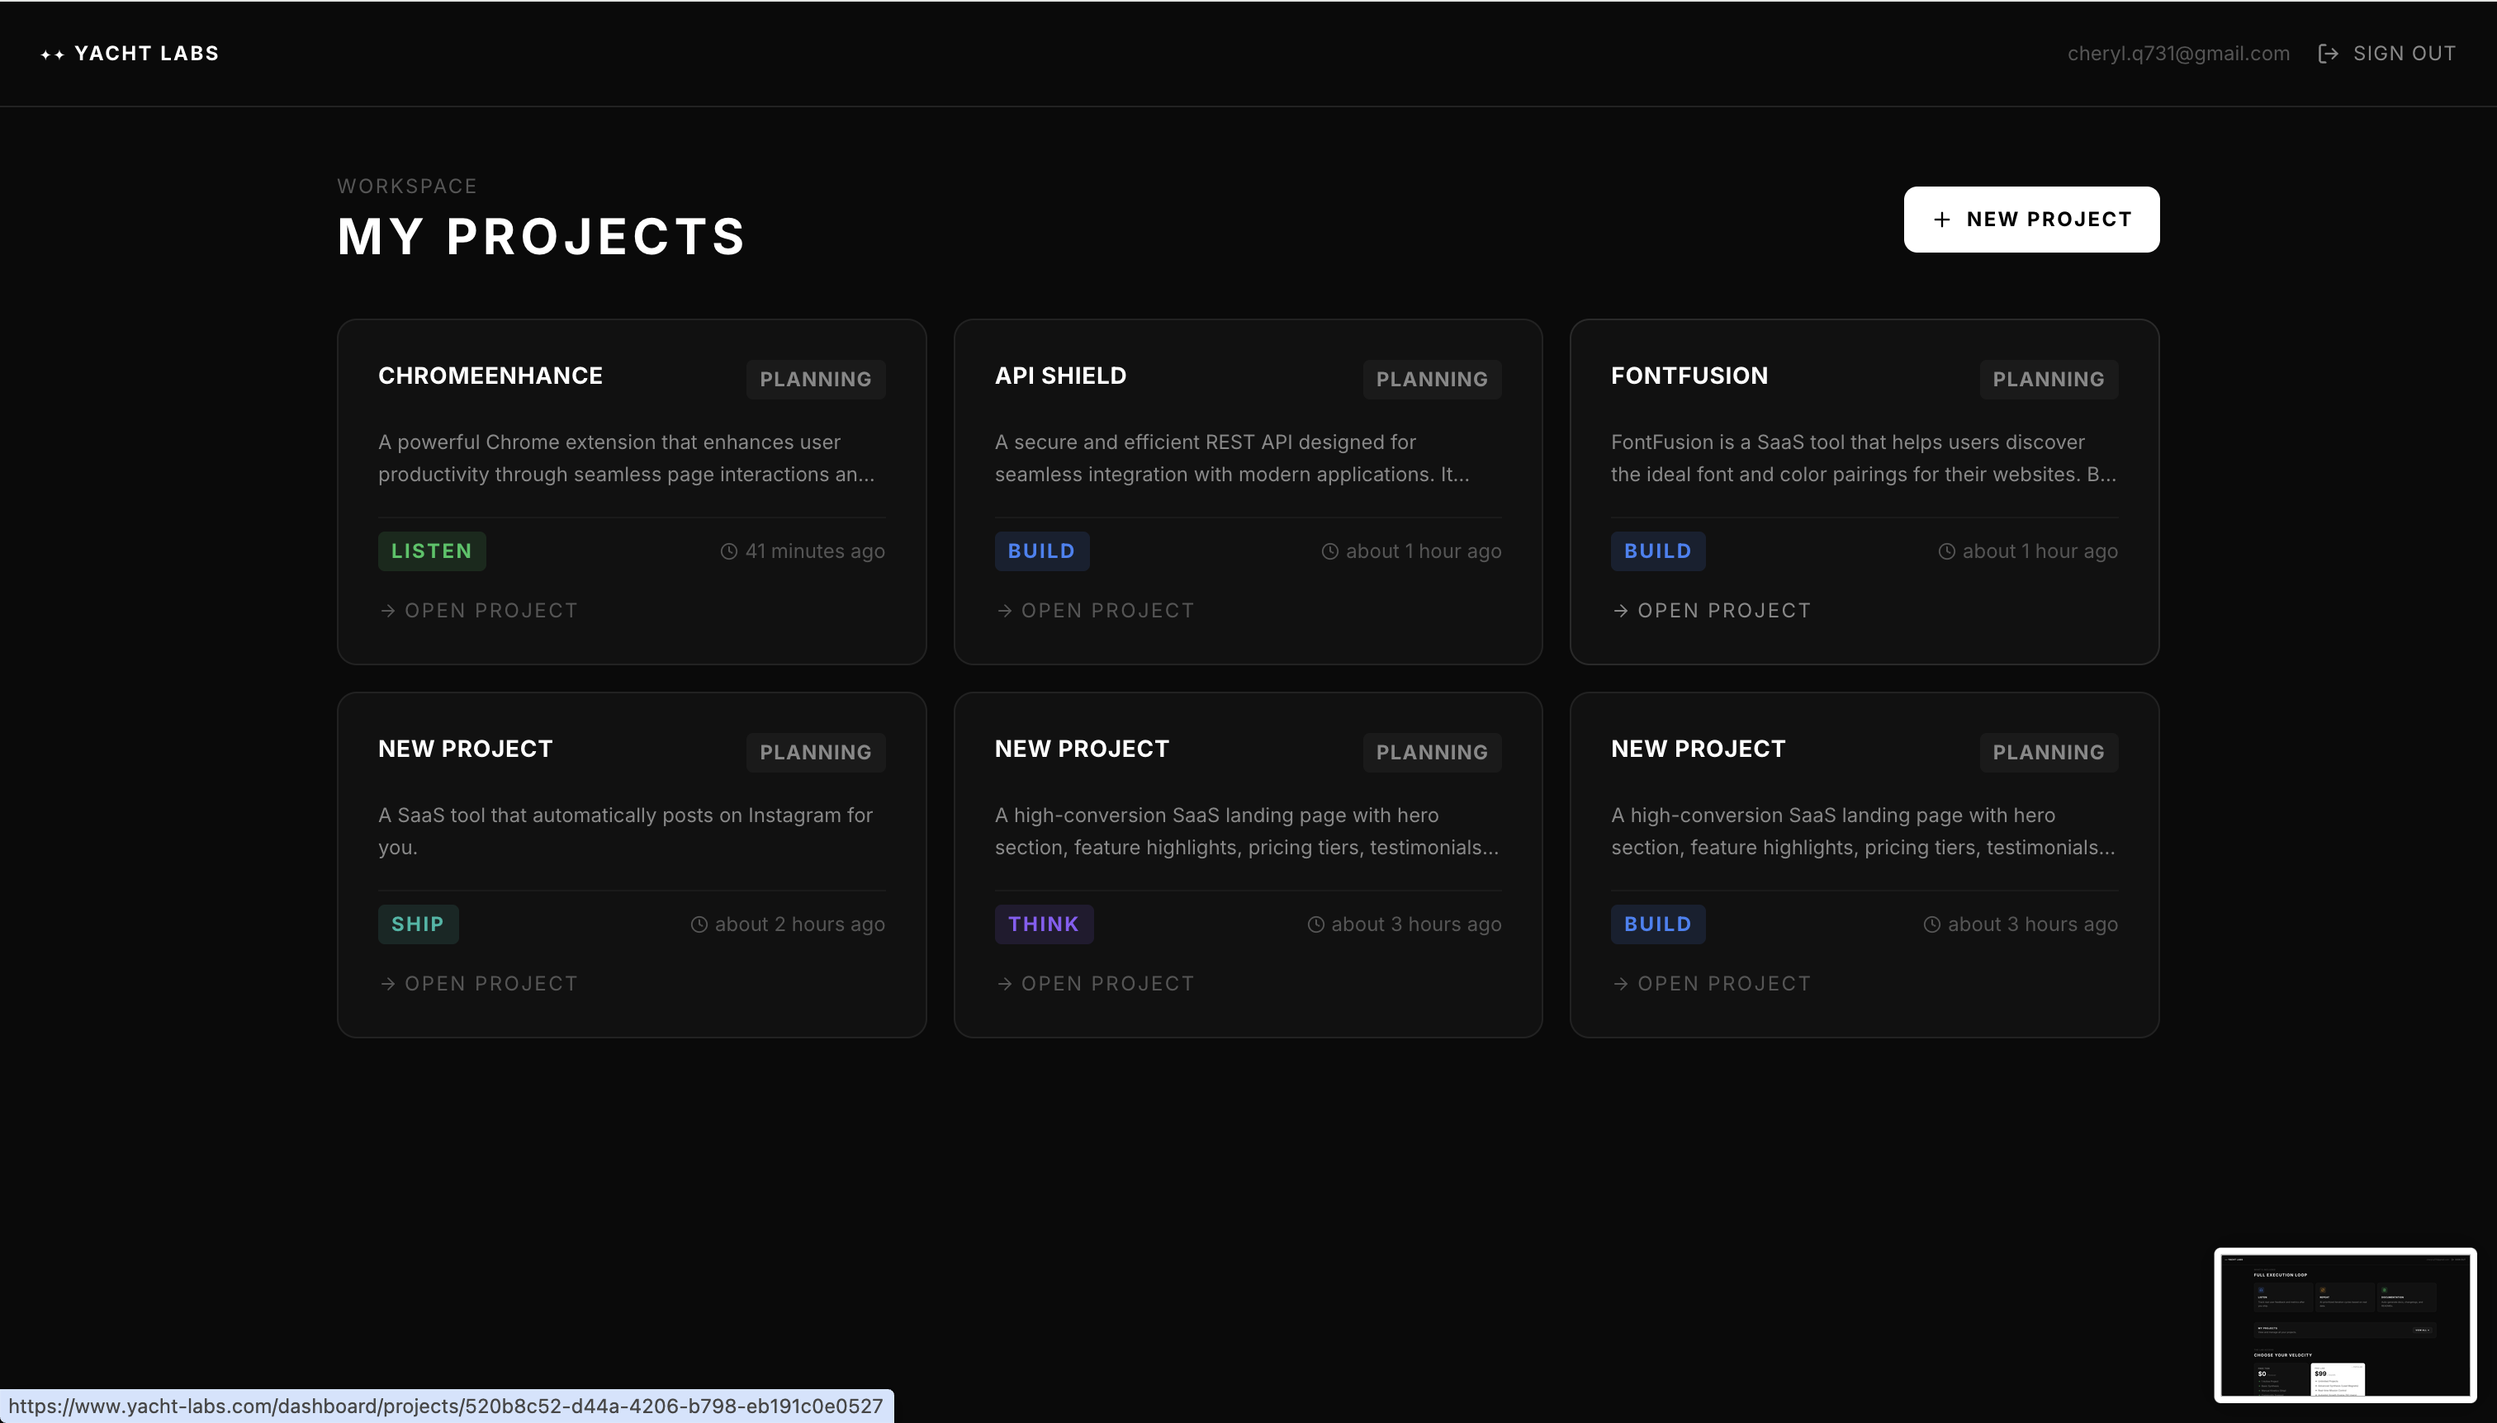Click the clock icon on ChromeEnhance card
This screenshot has height=1423, width=2497.
(x=728, y=551)
